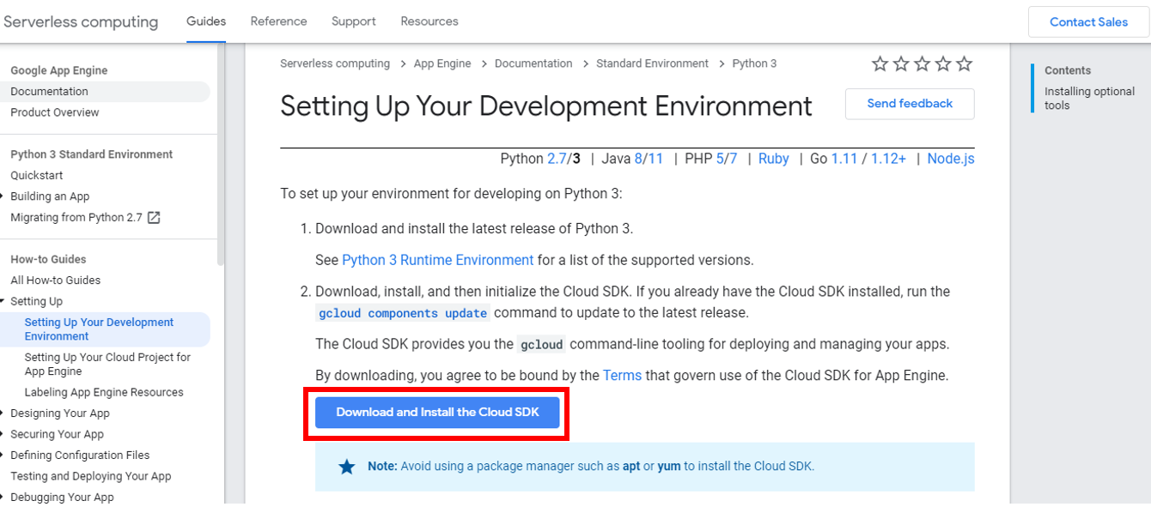Rate the page one star

880,64
